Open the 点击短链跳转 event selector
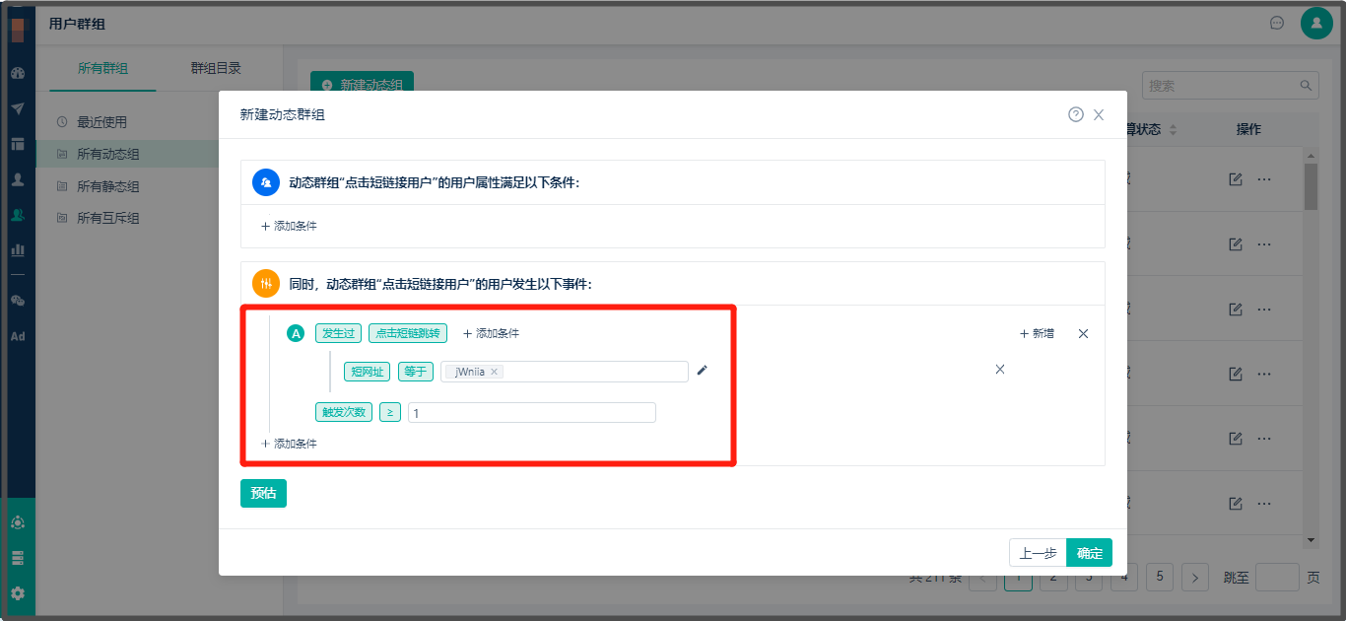This screenshot has height=621, width=1346. click(x=409, y=333)
